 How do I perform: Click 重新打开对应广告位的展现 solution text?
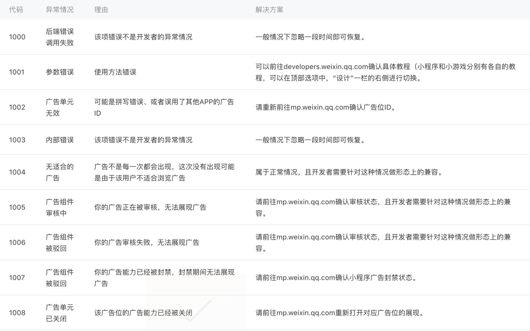click(340, 313)
